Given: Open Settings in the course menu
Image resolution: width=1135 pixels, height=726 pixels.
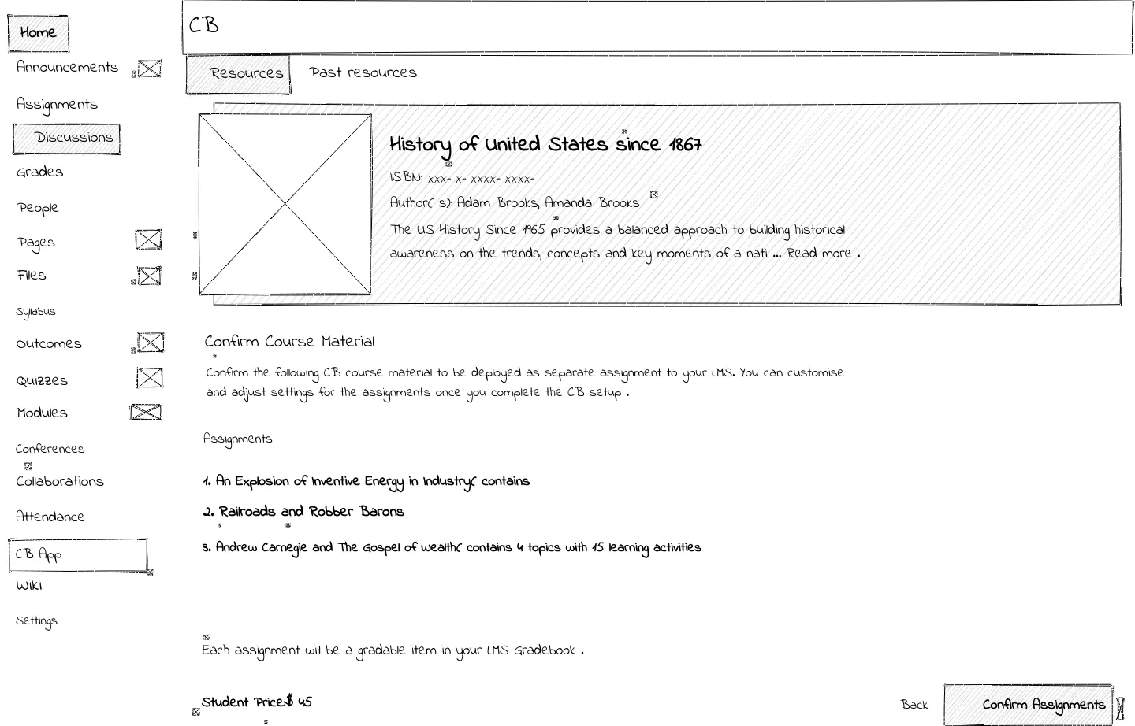Looking at the screenshot, I should [x=36, y=621].
